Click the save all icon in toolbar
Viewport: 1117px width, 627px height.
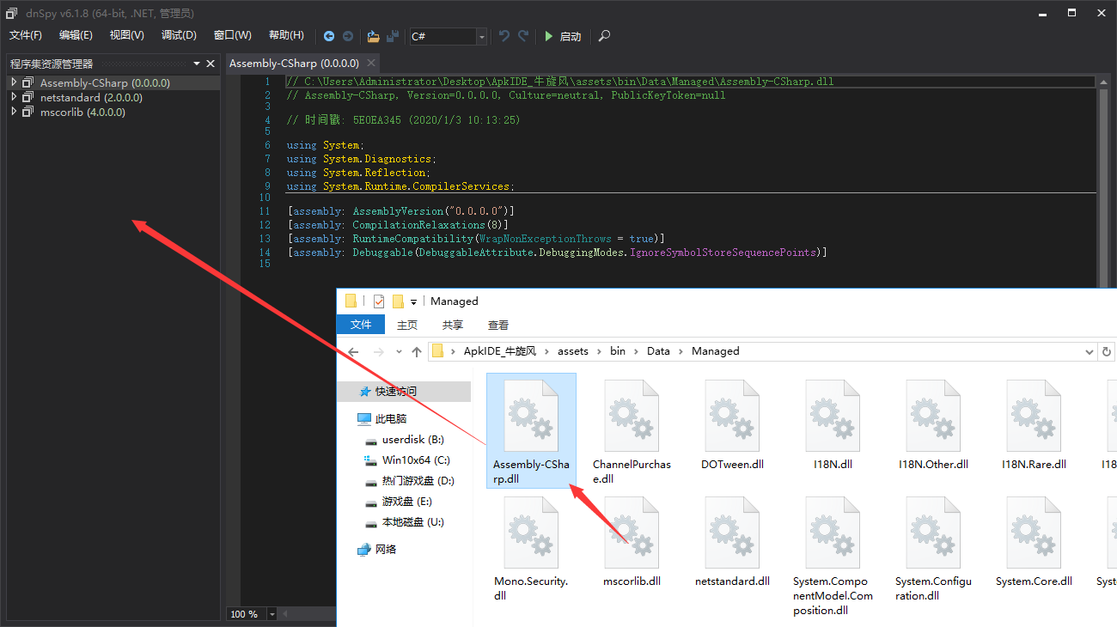[x=393, y=36]
